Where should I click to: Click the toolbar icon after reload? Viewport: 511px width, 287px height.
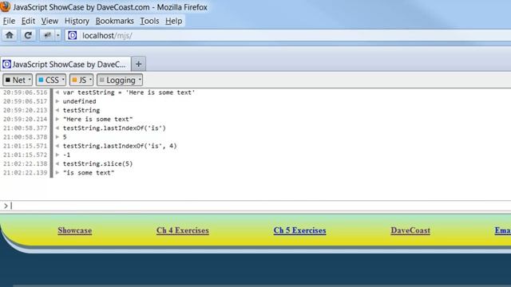point(48,35)
